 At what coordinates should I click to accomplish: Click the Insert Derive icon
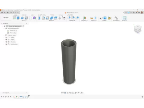coord(101,18)
